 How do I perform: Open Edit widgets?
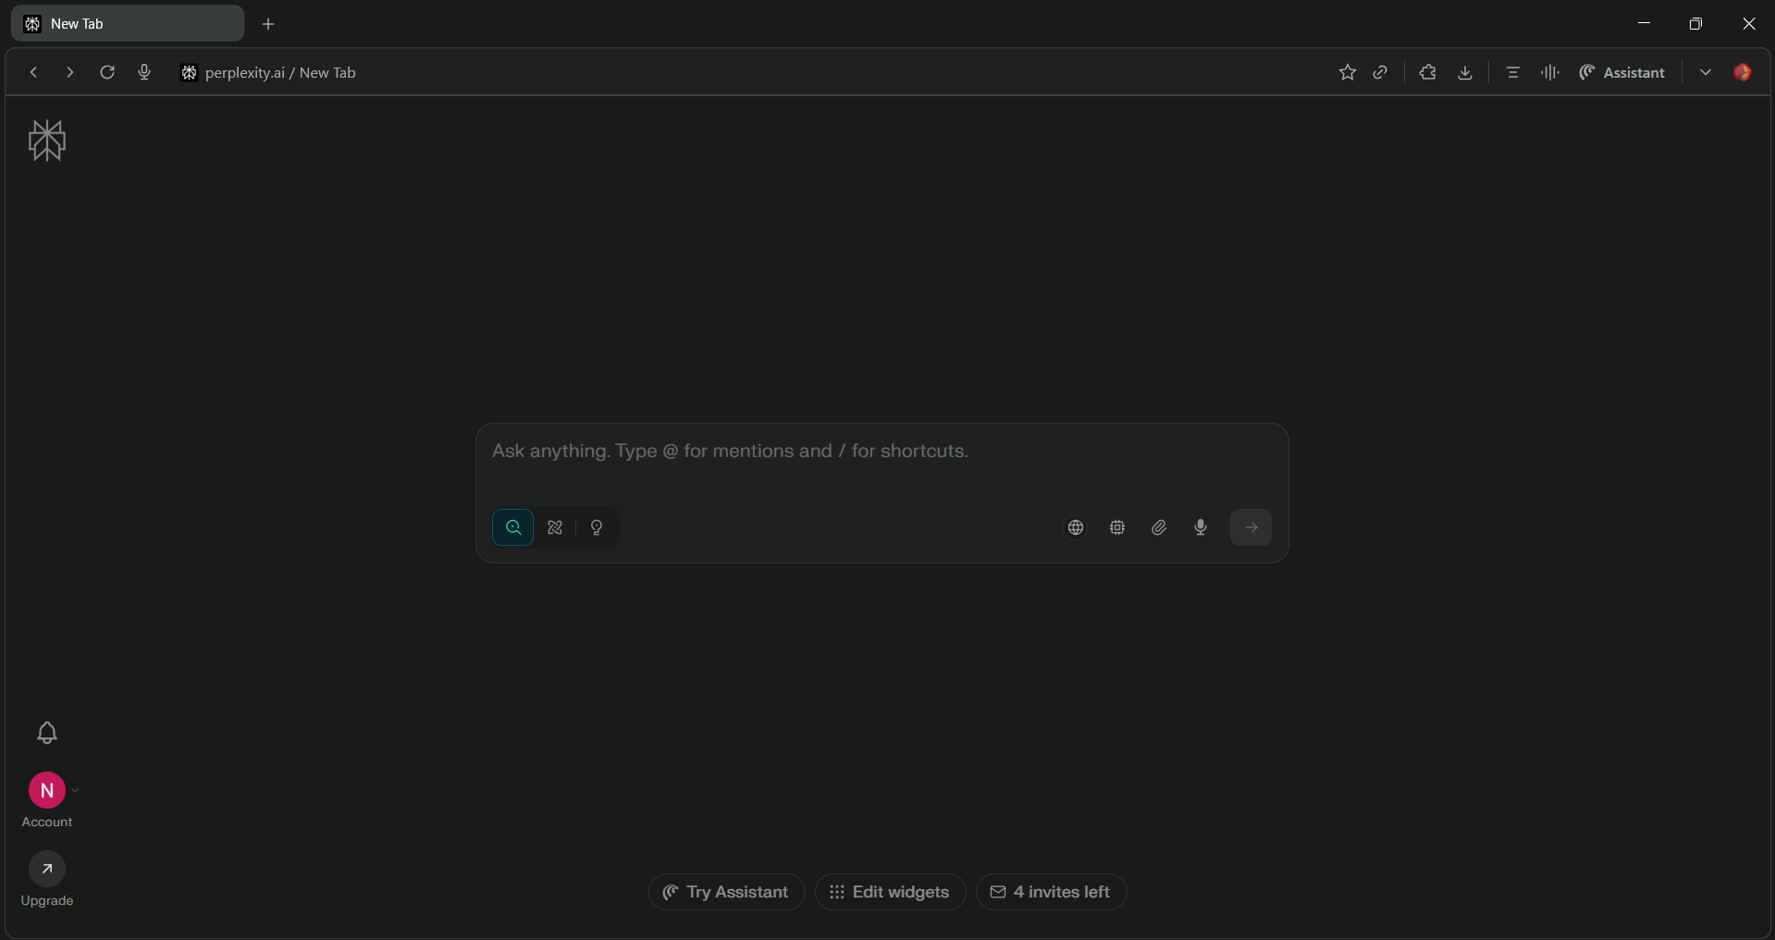pyautogui.click(x=888, y=892)
